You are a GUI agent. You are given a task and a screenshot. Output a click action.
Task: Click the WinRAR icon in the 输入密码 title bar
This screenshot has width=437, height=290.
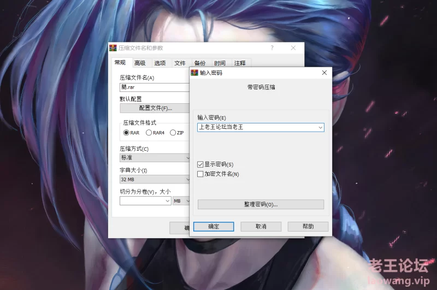point(194,73)
